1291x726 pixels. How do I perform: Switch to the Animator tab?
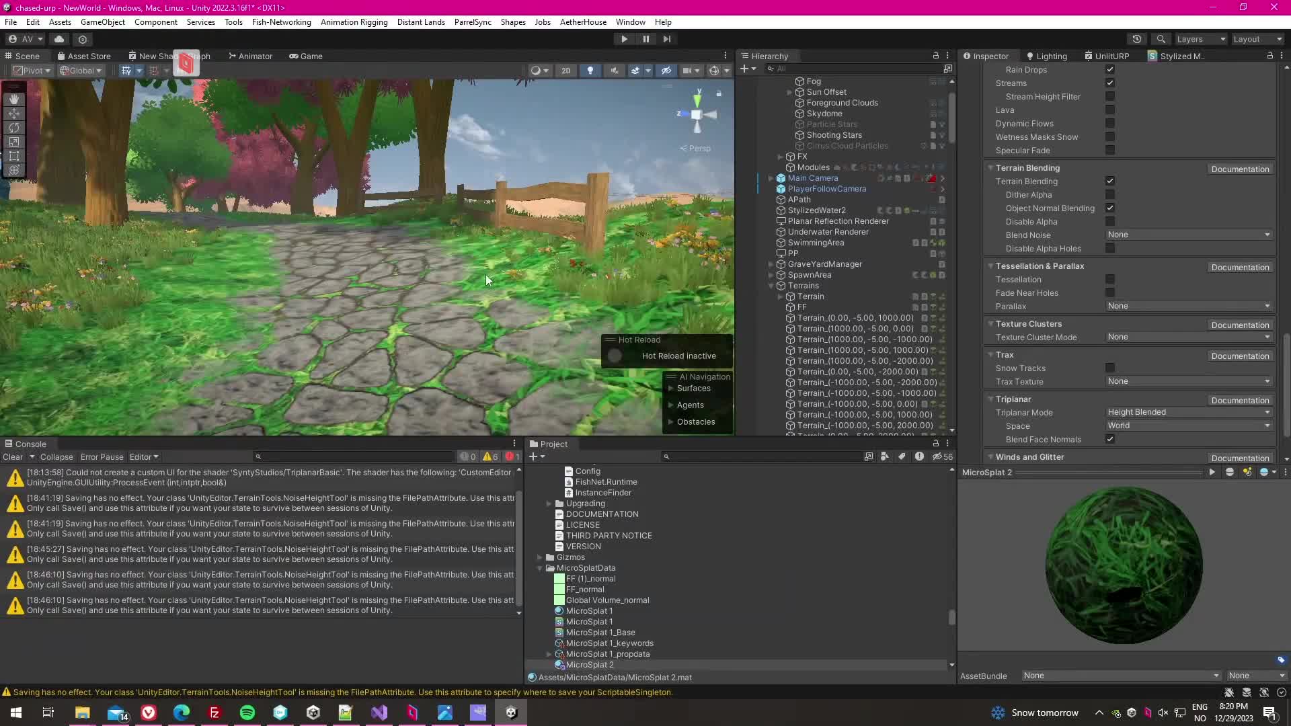250,56
